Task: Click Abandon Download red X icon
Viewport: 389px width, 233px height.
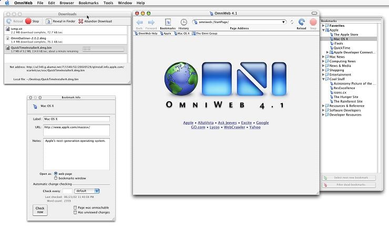Action: tap(81, 21)
